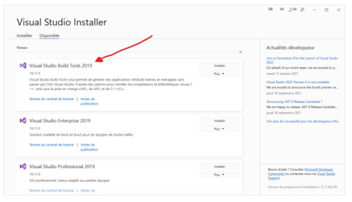Open the Visual Studio 2022 launch news article
This screenshot has height=202, width=352.
(x=302, y=60)
